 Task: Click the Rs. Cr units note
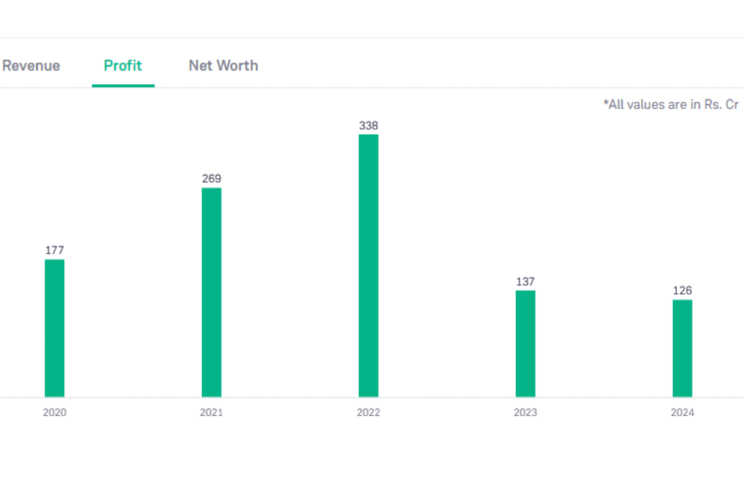click(x=670, y=104)
